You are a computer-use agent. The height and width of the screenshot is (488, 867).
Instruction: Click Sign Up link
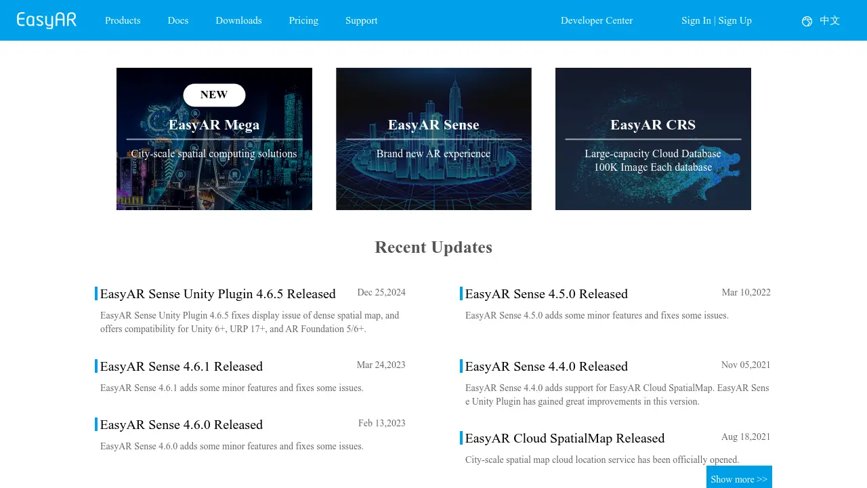[735, 20]
